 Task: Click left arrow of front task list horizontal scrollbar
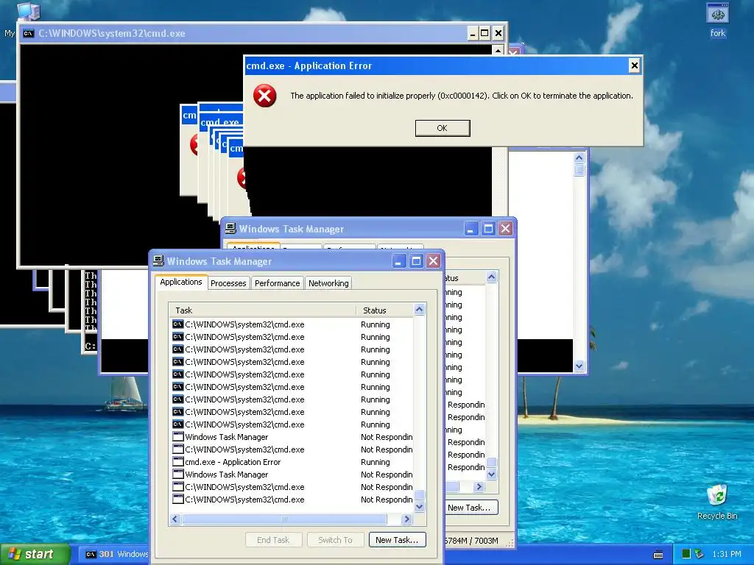point(175,519)
